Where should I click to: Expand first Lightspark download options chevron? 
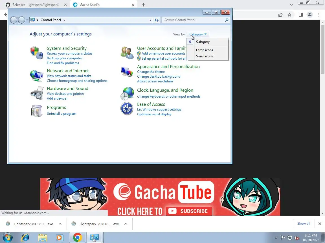(60, 224)
